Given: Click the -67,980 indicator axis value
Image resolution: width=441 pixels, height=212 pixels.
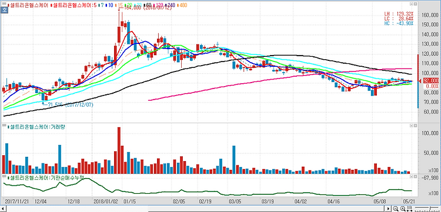Looking at the screenshot, I should pyautogui.click(x=430, y=178).
